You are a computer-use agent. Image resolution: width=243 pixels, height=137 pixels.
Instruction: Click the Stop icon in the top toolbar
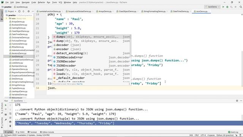[235, 7]
